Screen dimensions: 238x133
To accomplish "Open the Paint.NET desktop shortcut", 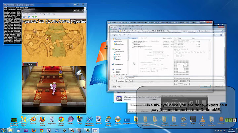I will tap(99, 120).
